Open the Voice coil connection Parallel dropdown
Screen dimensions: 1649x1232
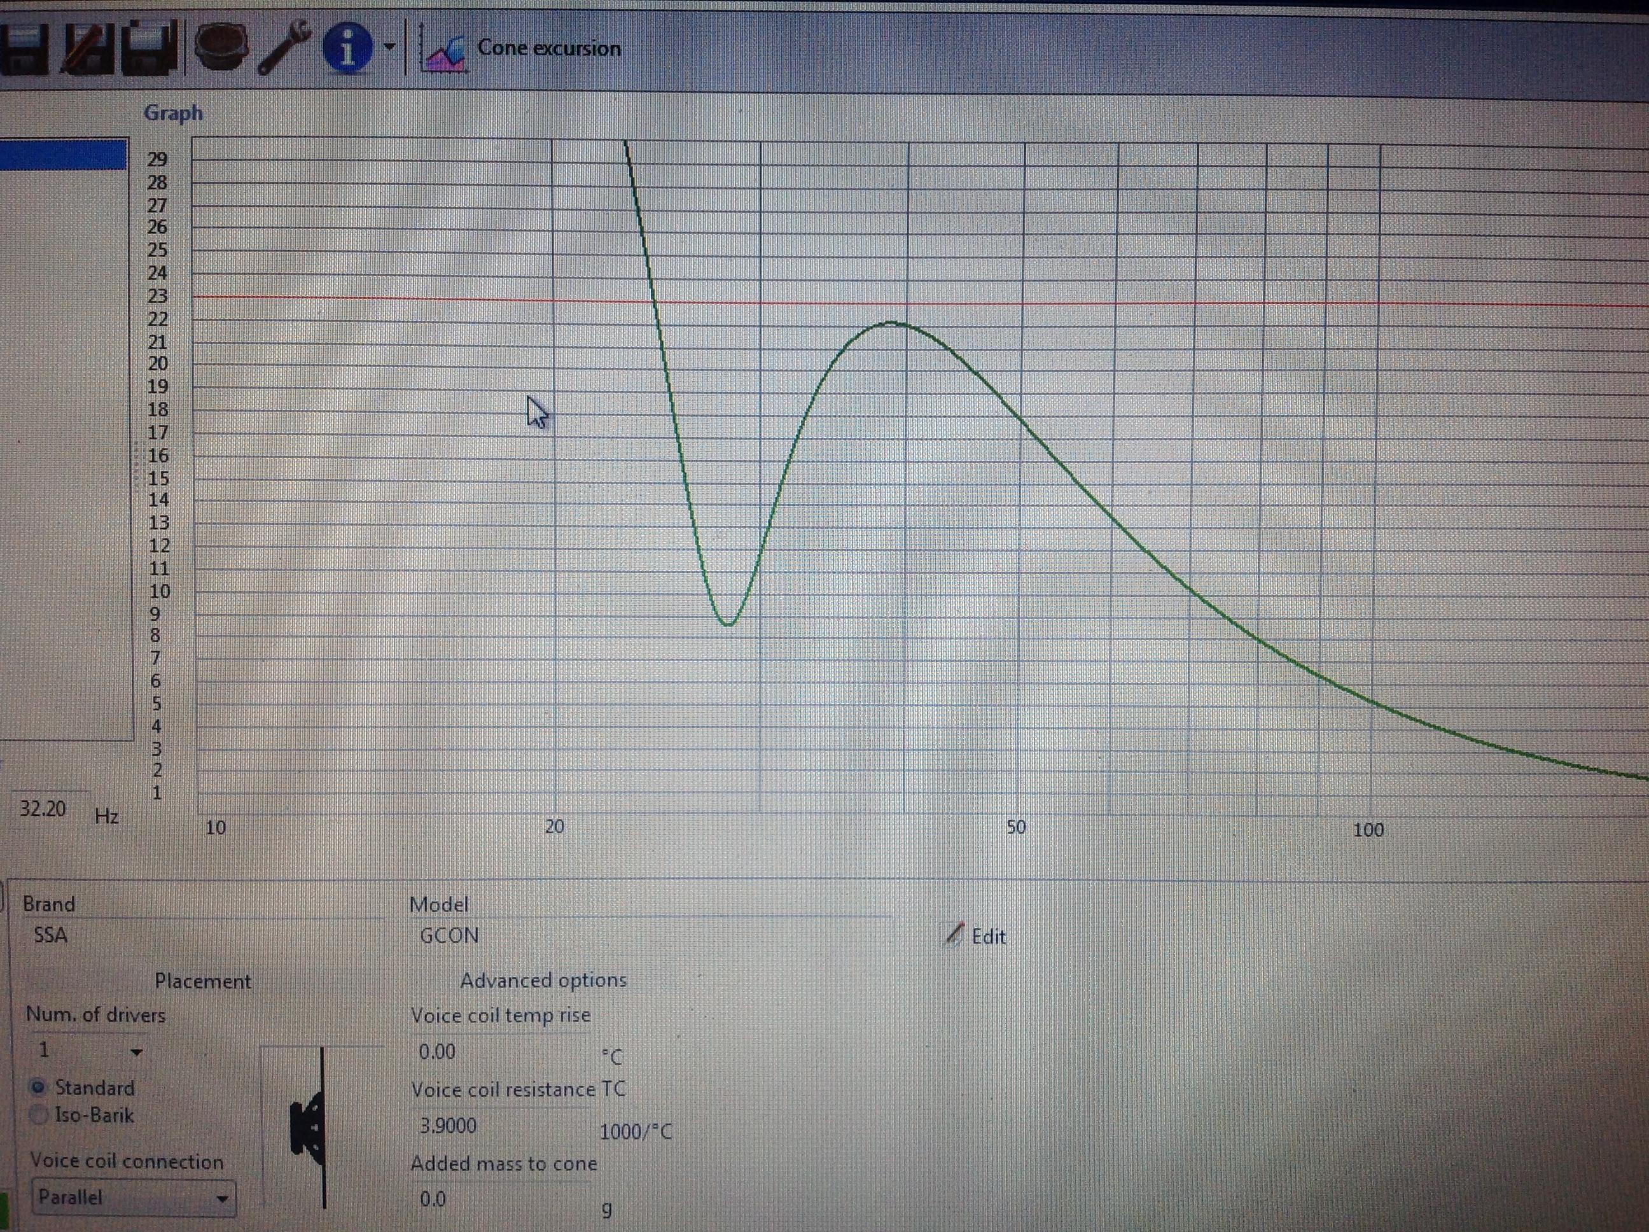click(x=133, y=1198)
